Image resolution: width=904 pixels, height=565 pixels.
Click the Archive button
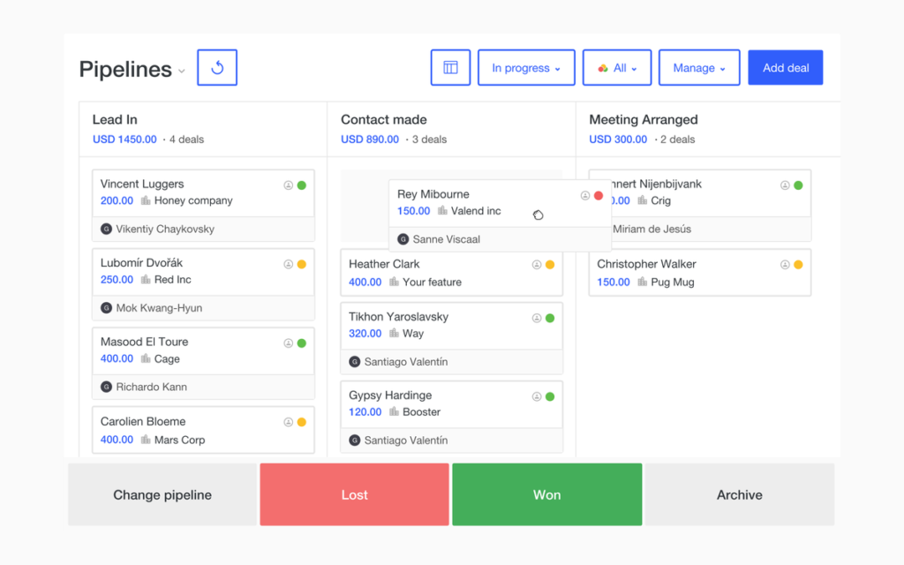tap(739, 494)
